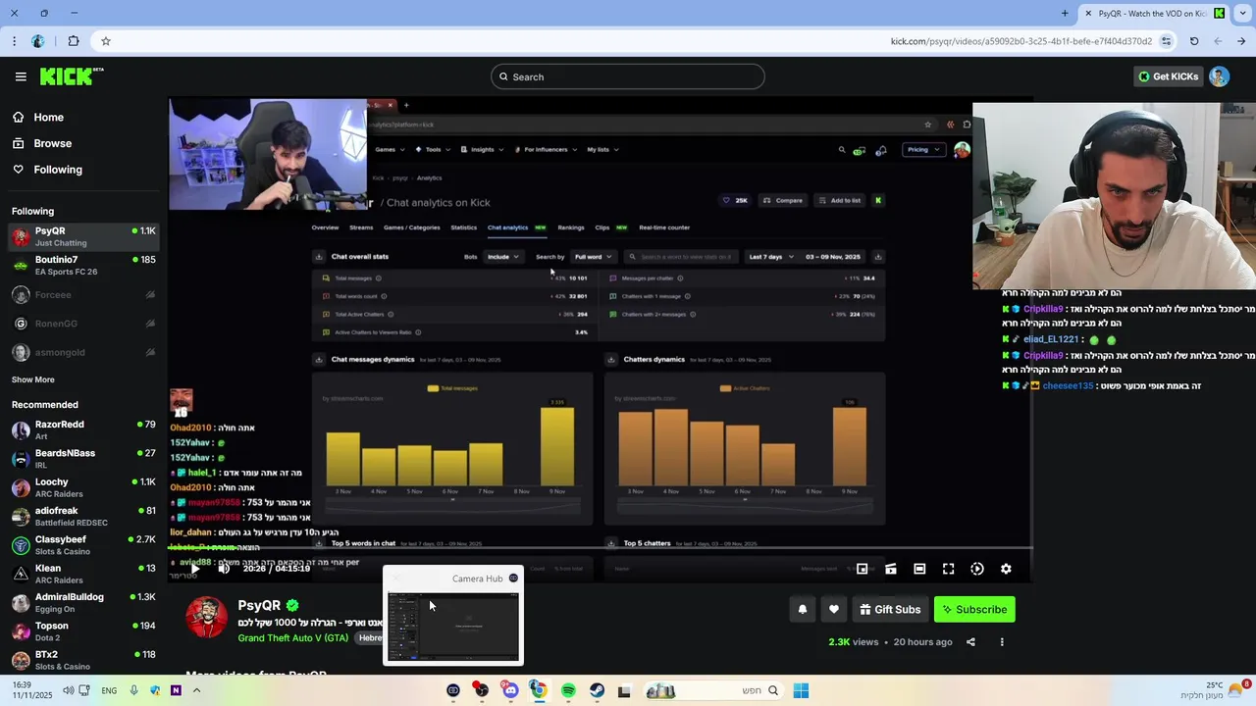Screen dimensions: 1256x706
Task: Open recommended channel adiofreak
Action: click(83, 516)
